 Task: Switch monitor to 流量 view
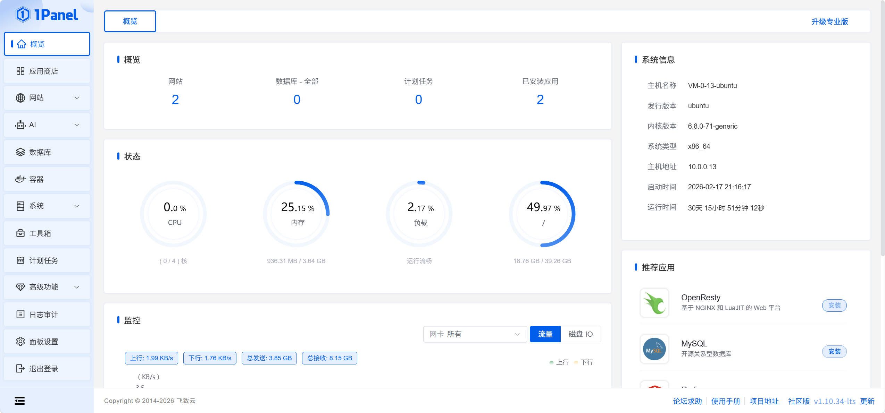[x=545, y=334]
